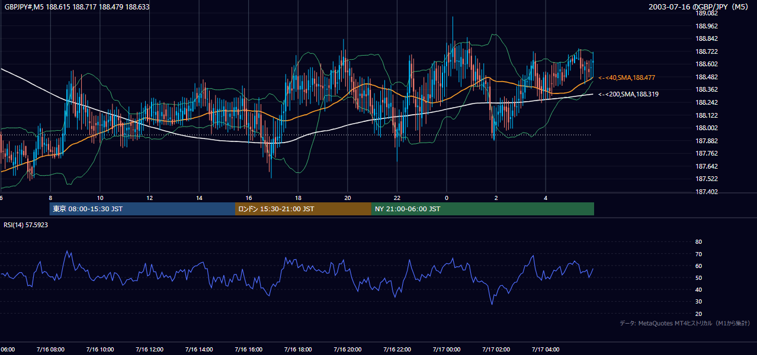Click price level 188.842 on the axis
This screenshot has height=355, width=757.
pos(707,38)
